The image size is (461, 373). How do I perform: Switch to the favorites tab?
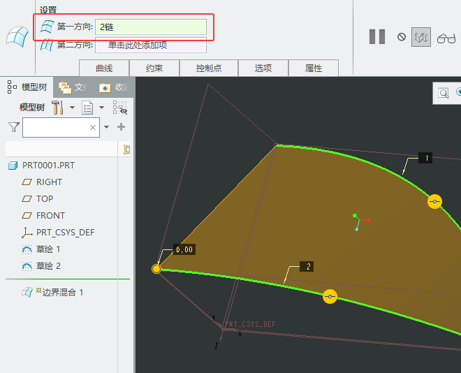click(x=114, y=87)
